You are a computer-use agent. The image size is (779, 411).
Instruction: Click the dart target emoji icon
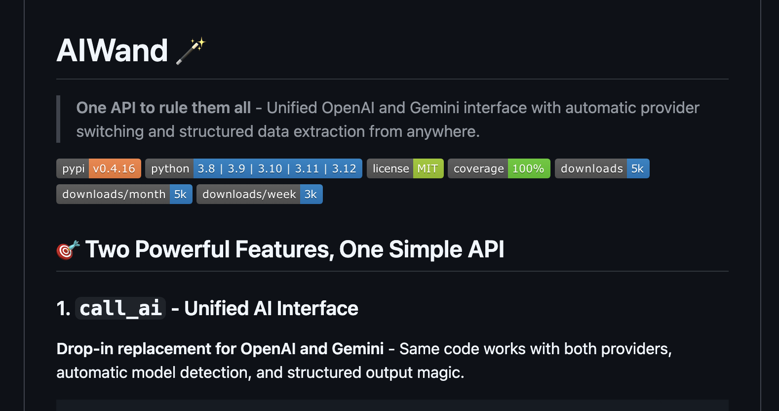(68, 250)
